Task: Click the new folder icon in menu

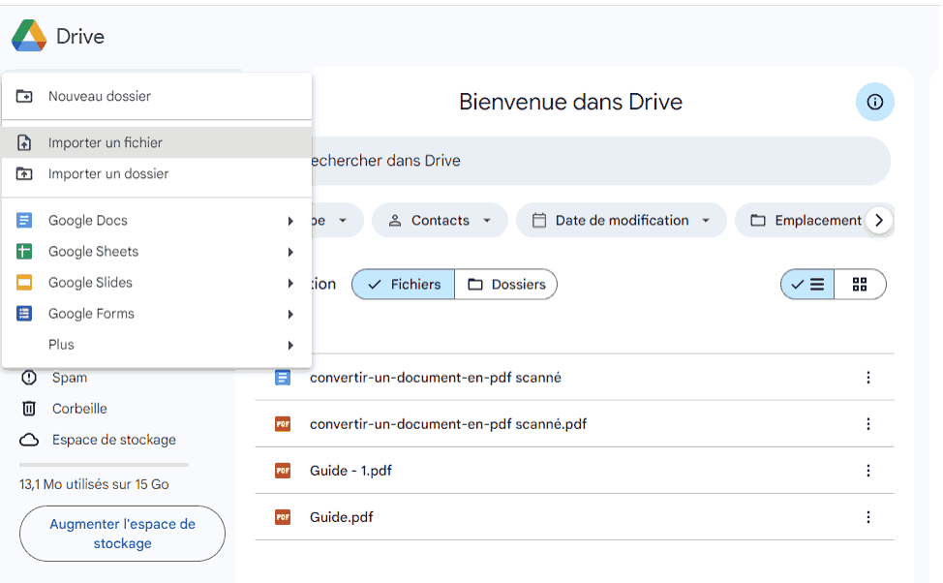Action: (x=24, y=96)
